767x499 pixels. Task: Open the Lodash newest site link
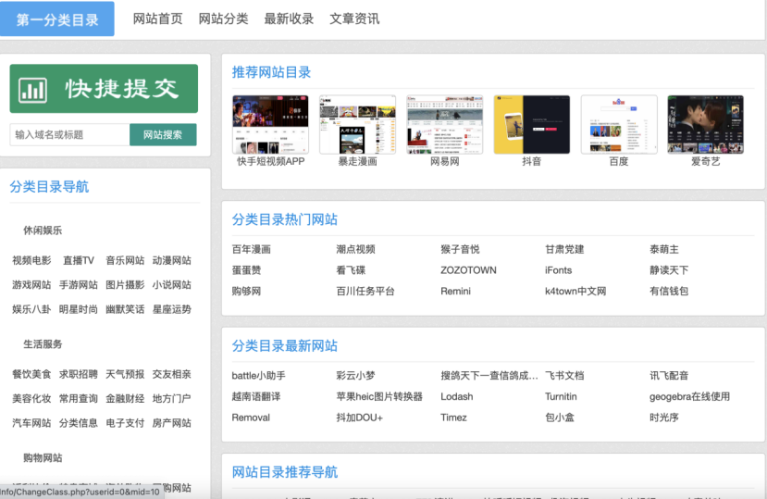457,396
